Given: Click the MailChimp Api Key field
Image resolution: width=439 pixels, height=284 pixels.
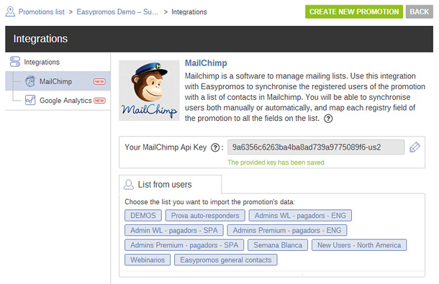Looking at the screenshot, I should click(316, 147).
